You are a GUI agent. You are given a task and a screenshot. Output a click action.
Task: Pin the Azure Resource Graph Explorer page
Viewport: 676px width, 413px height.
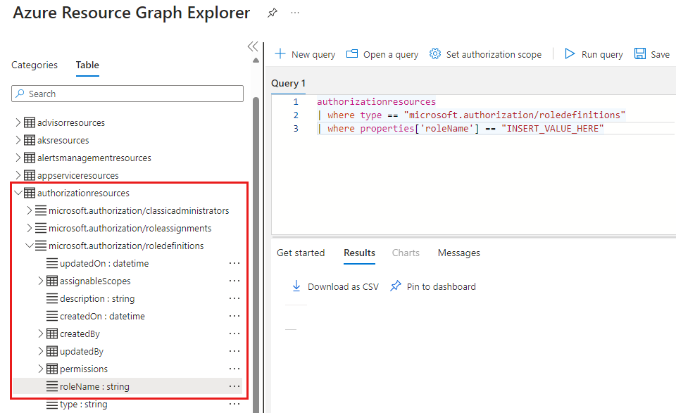pos(273,12)
